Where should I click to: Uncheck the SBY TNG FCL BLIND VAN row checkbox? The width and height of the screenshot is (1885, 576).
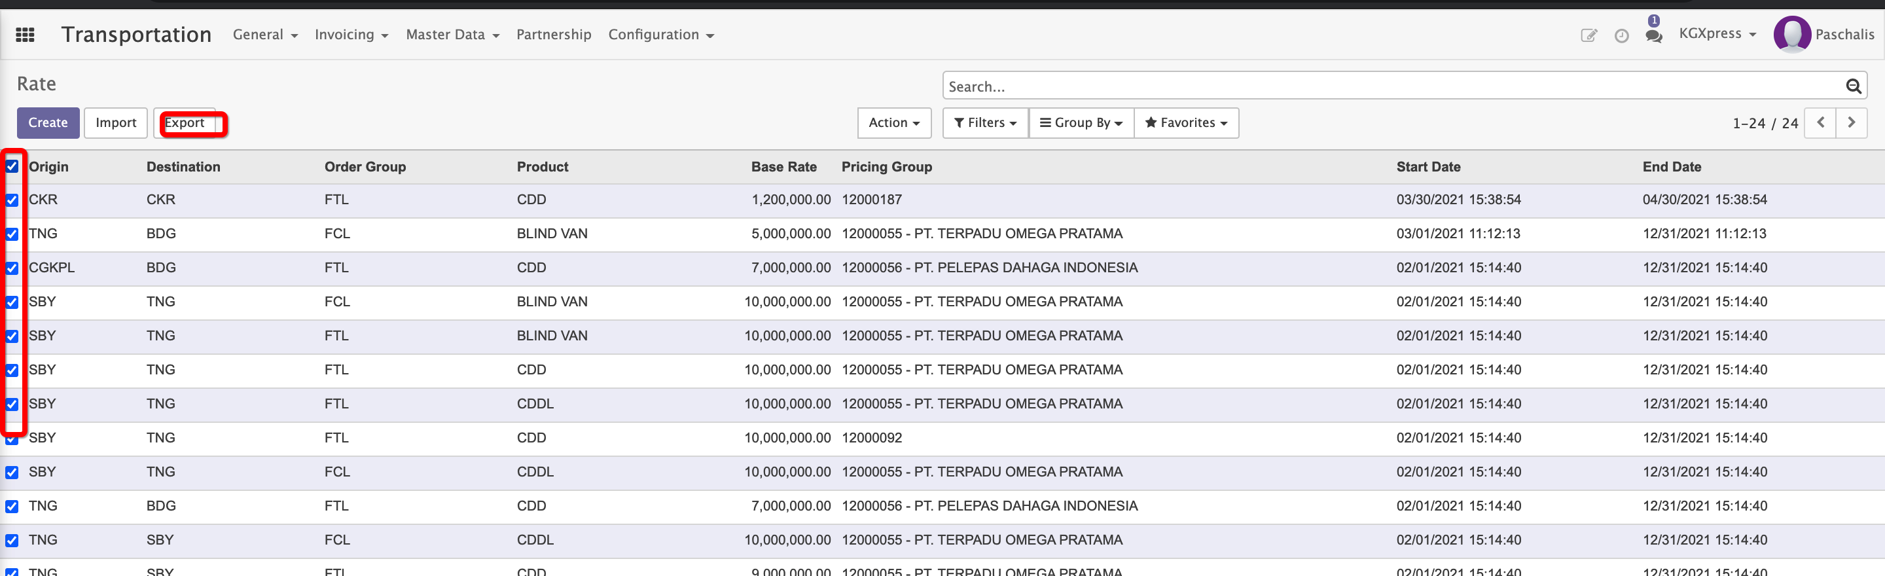(x=12, y=302)
